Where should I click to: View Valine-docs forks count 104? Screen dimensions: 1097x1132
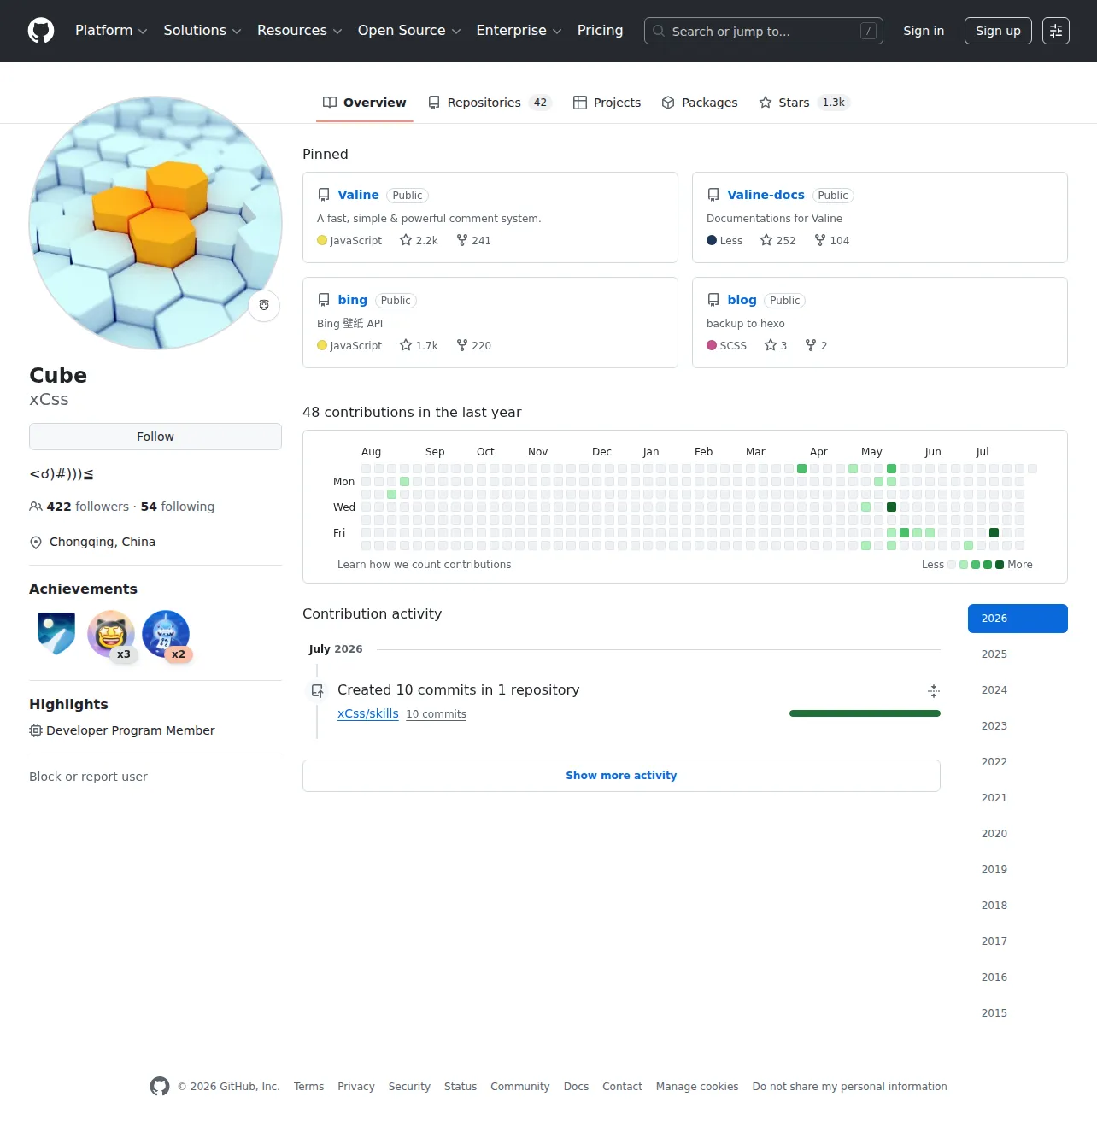832,241
